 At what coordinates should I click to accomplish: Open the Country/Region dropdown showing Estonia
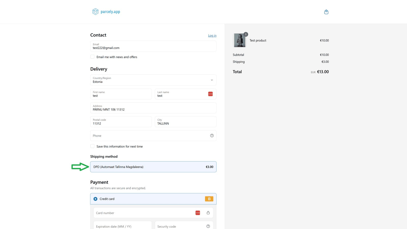point(153,80)
